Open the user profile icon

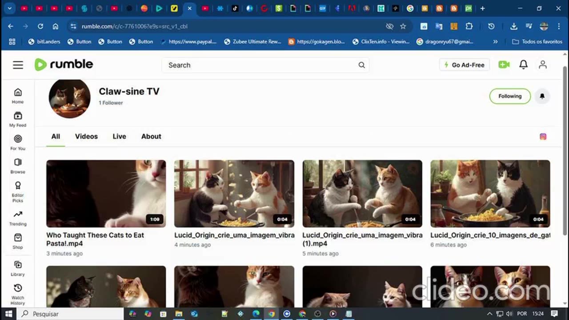(x=543, y=65)
